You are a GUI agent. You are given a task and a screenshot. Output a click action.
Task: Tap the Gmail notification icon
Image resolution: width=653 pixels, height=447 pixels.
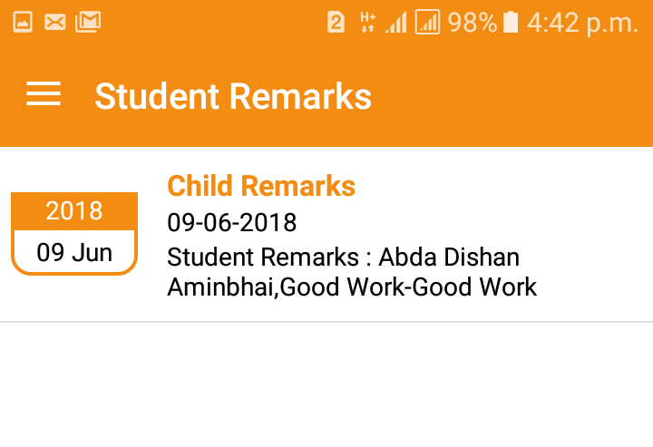click(x=88, y=23)
